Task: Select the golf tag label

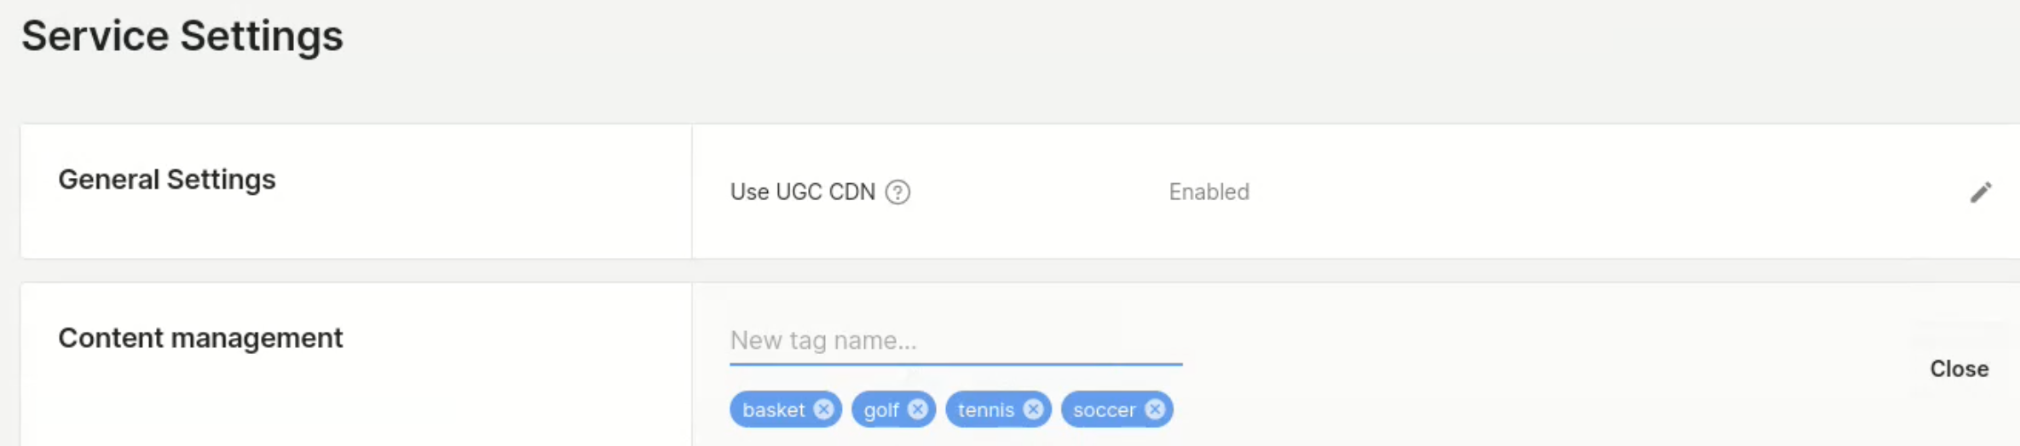Action: coord(880,410)
